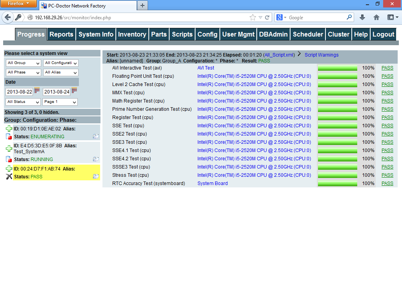Open calendar picker for start date 2013-08-22
This screenshot has height=286, width=402.
point(37,91)
